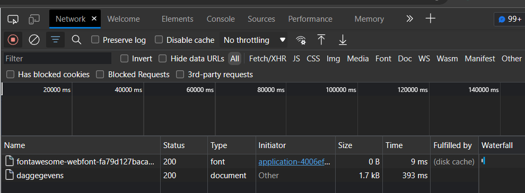Open the Performance tab
Image resolution: width=525 pixels, height=193 pixels.
(x=310, y=19)
